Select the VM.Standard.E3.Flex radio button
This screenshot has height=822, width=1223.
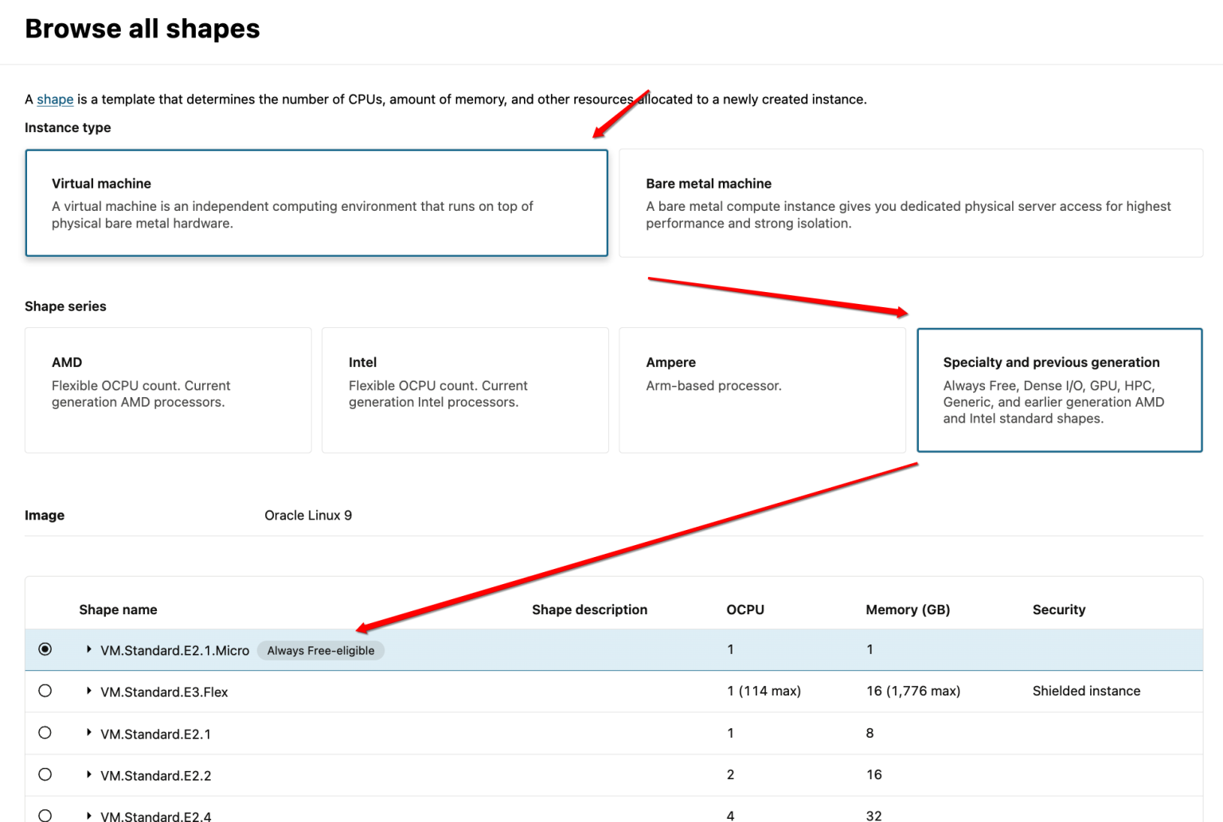point(45,691)
